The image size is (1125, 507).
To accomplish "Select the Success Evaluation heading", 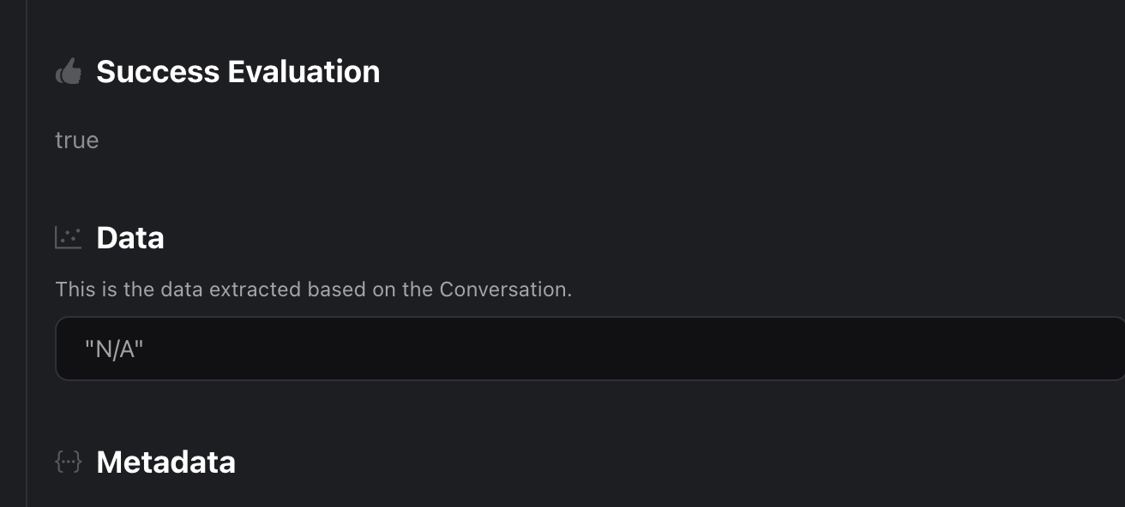I will pyautogui.click(x=238, y=72).
